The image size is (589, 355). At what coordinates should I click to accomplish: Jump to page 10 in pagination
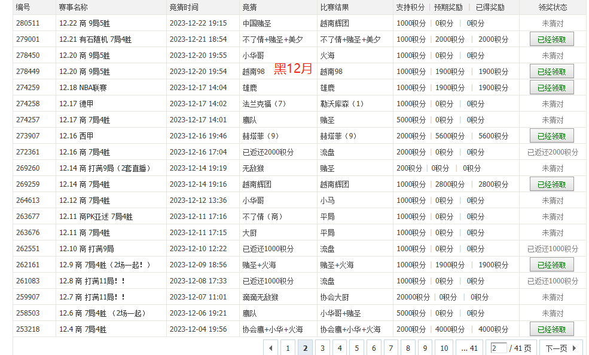pos(444,347)
